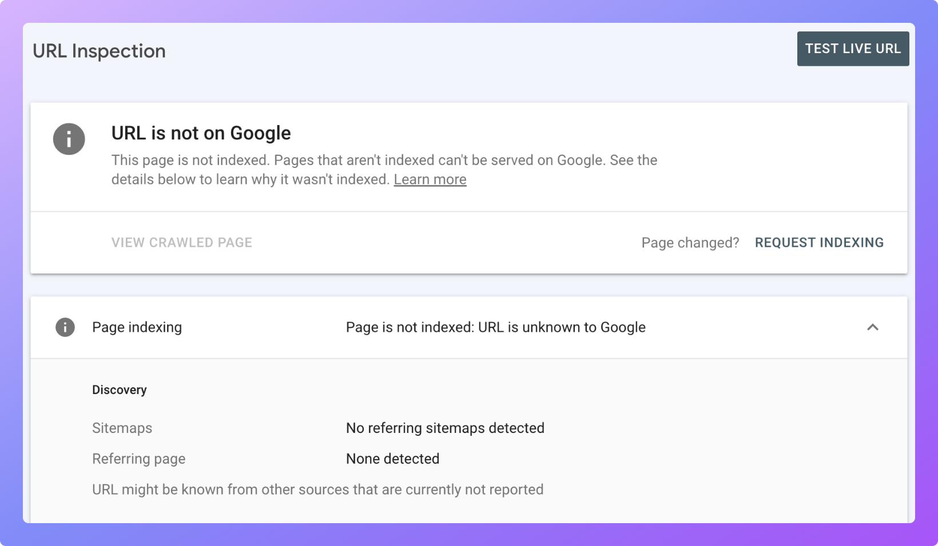
Task: Click the 'None detected' value
Action: pyautogui.click(x=392, y=459)
